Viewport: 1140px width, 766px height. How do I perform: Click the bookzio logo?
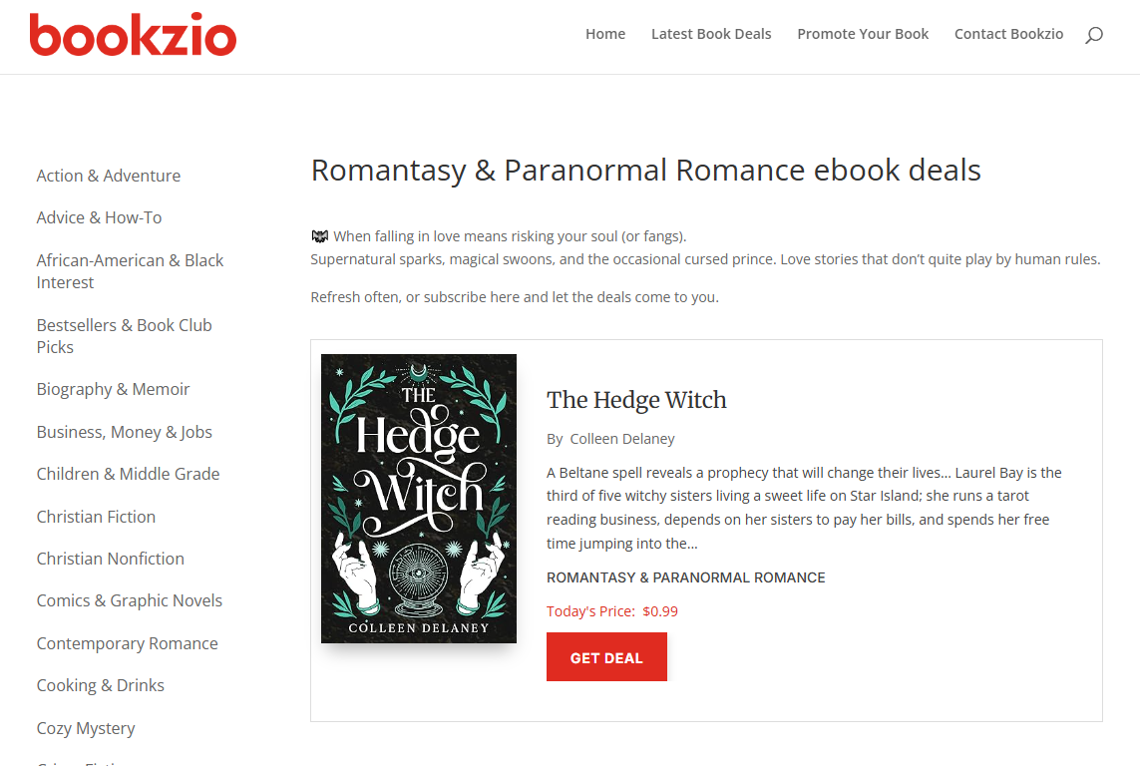tap(133, 34)
